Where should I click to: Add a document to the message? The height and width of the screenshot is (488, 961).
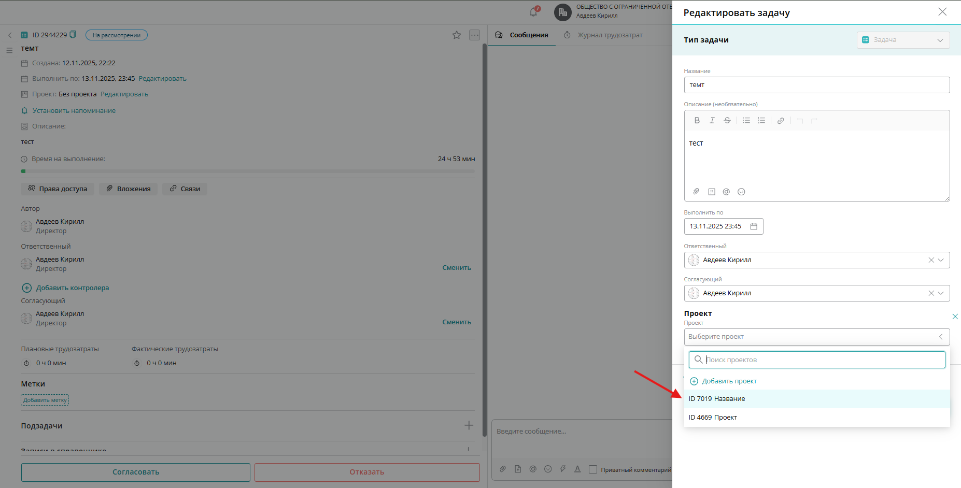518,469
